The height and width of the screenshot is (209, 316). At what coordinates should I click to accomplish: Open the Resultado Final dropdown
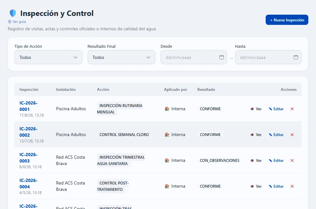click(121, 57)
